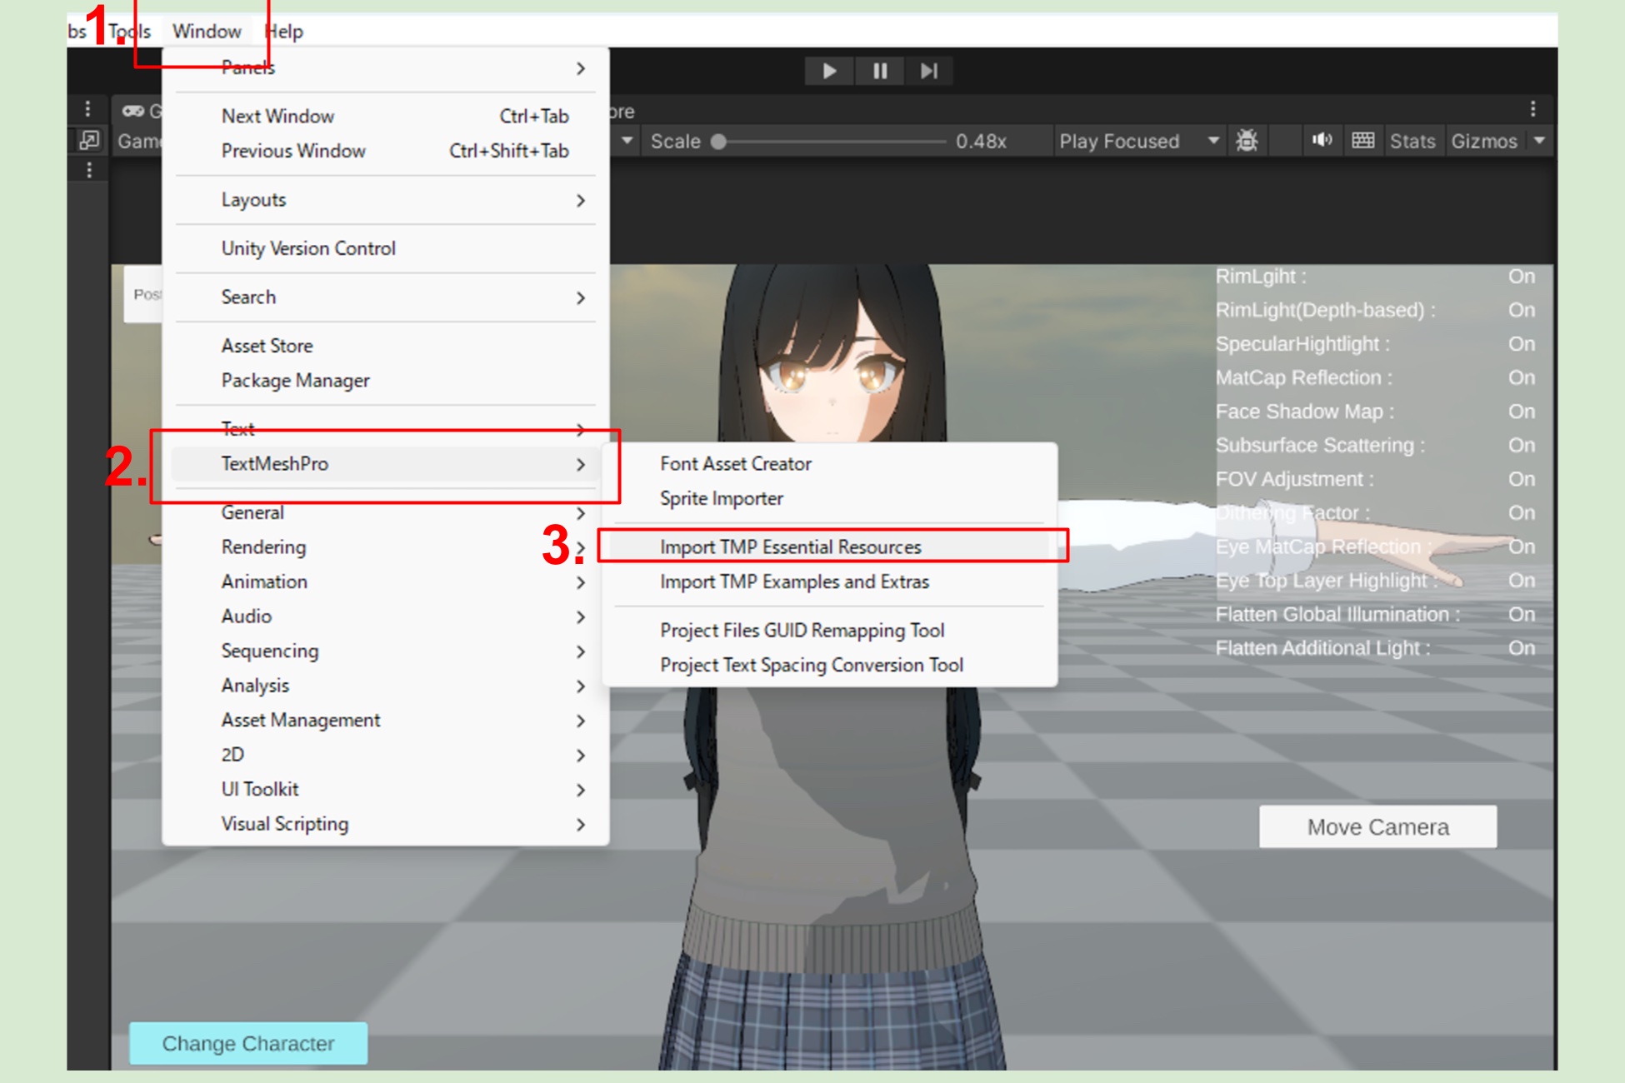
Task: Open the Play Focused dropdown
Action: [1137, 141]
